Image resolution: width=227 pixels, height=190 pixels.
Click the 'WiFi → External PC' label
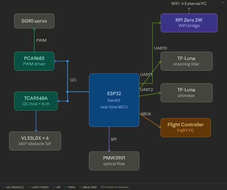pyautogui.click(x=189, y=4)
